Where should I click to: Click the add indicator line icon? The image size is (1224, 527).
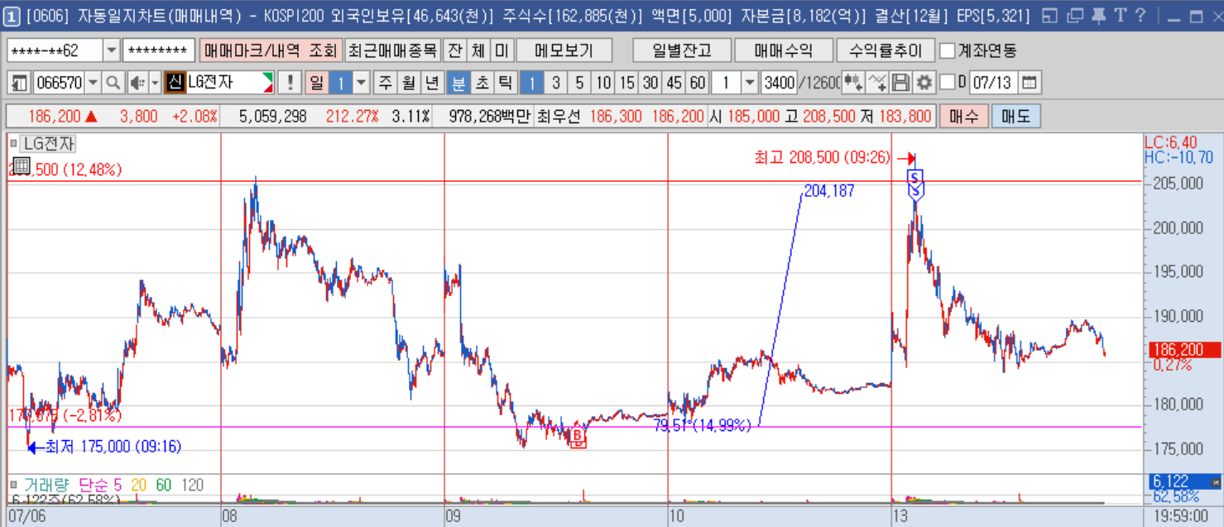pos(877,83)
